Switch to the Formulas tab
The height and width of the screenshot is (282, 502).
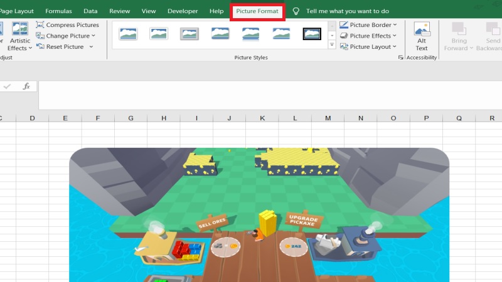tap(58, 11)
